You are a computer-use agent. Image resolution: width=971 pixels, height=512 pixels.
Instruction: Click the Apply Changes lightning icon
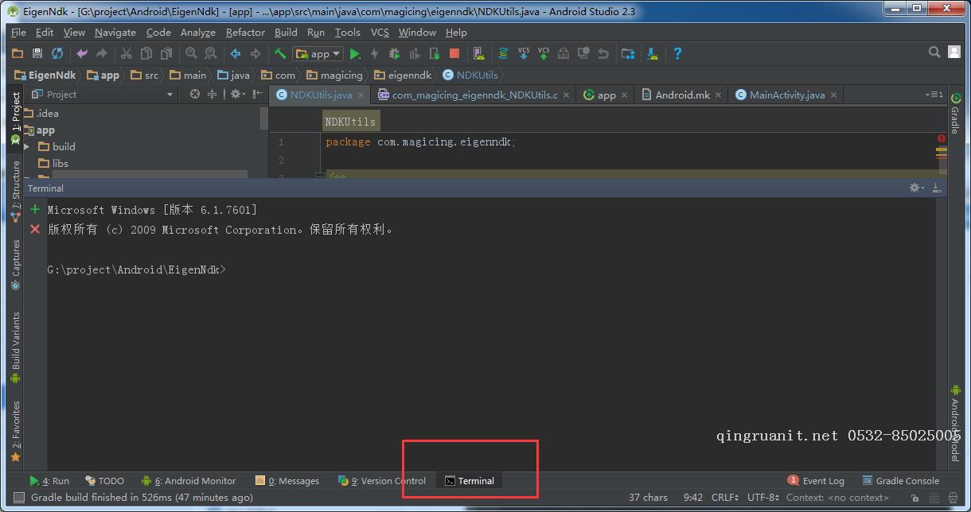[x=375, y=53]
